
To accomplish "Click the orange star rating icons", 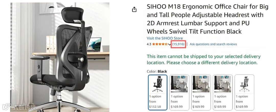I will click(x=160, y=44).
